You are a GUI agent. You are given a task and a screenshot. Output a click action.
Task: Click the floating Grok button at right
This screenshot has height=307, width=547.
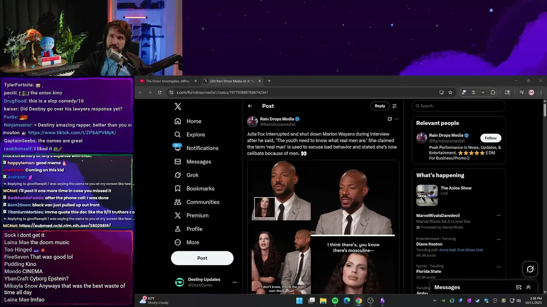530,269
